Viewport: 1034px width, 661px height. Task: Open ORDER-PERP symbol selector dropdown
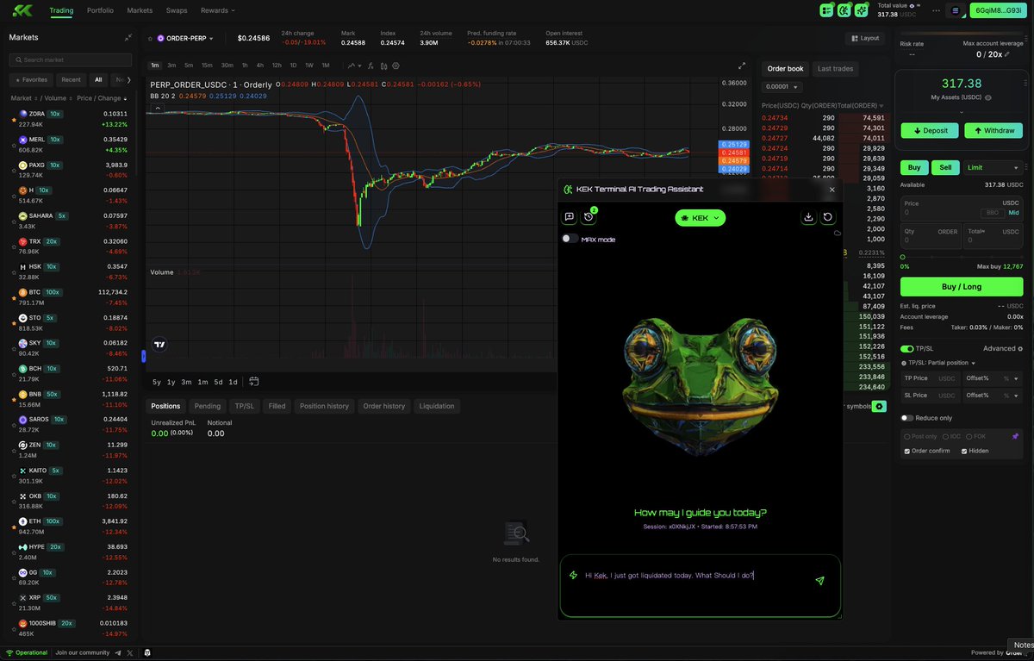pyautogui.click(x=184, y=38)
